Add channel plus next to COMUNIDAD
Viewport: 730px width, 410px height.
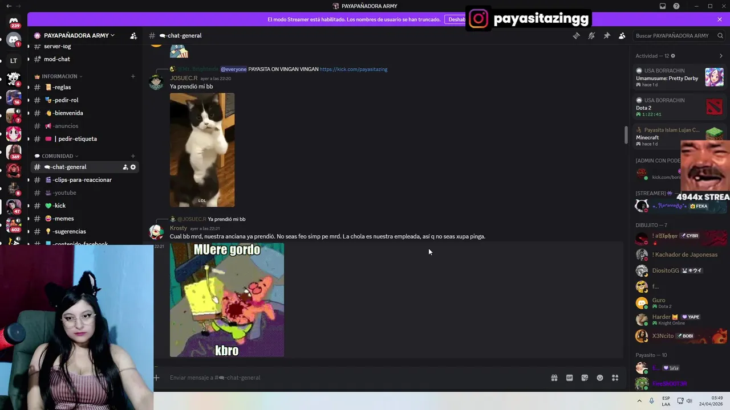133,156
